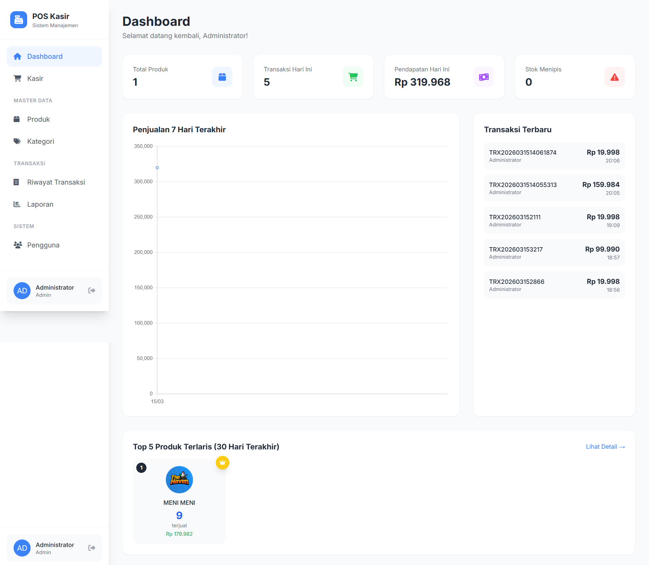Click the purple money icon in Pendapatan card
This screenshot has width=649, height=565.
click(484, 77)
